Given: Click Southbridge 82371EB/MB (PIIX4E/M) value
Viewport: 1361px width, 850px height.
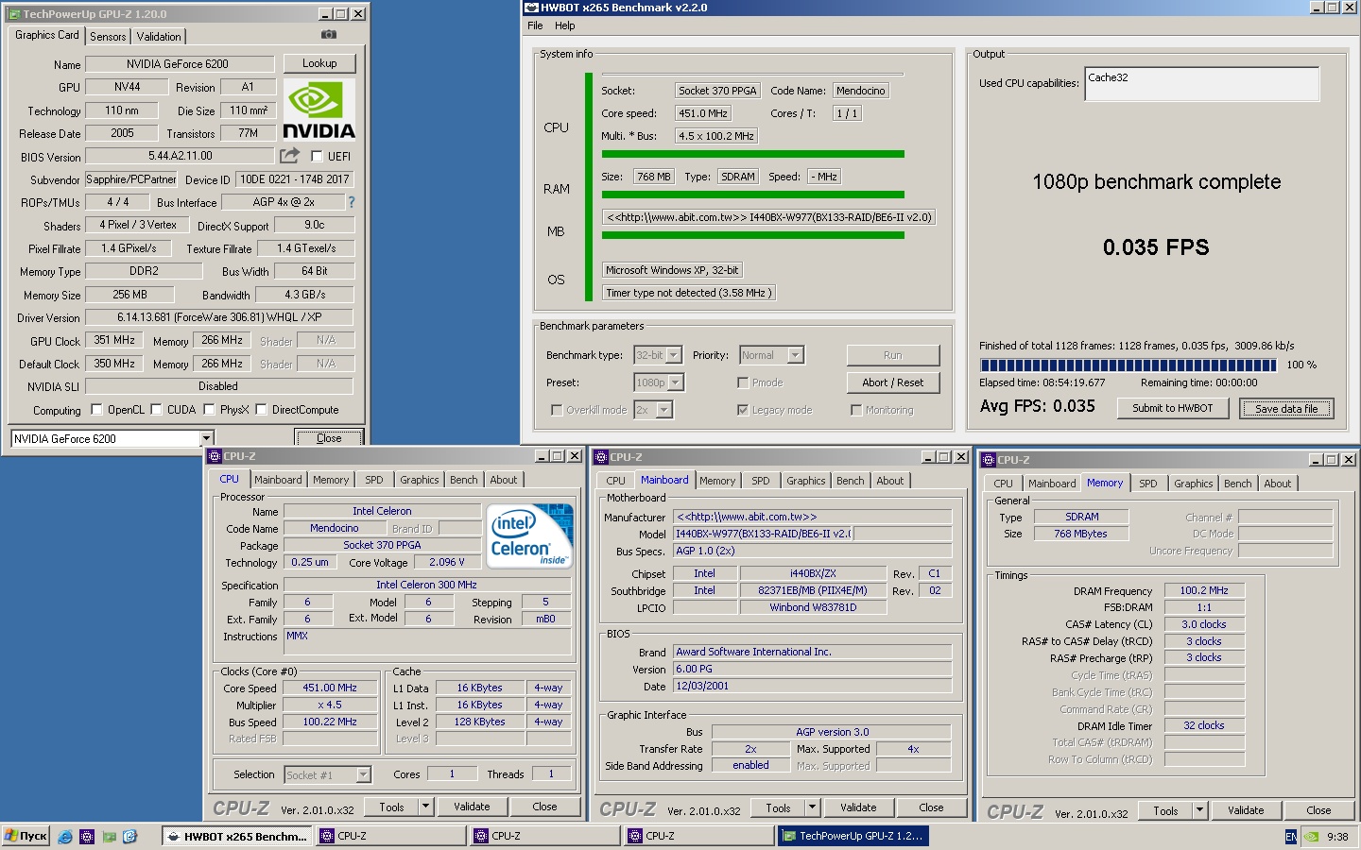Looking at the screenshot, I should tap(813, 590).
